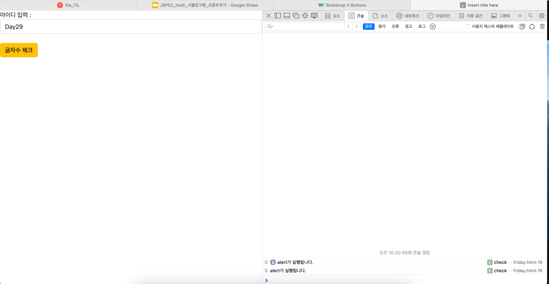The width and height of the screenshot is (549, 284).
Task: Dock the inspector to the side
Action: point(278,16)
